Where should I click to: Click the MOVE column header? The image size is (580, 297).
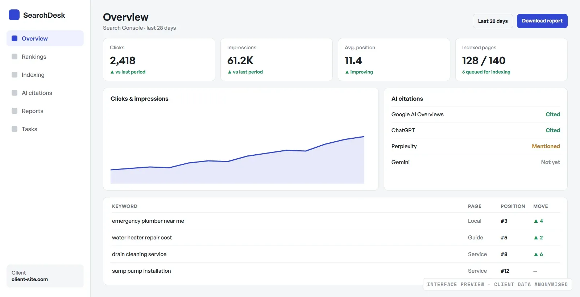coord(540,206)
